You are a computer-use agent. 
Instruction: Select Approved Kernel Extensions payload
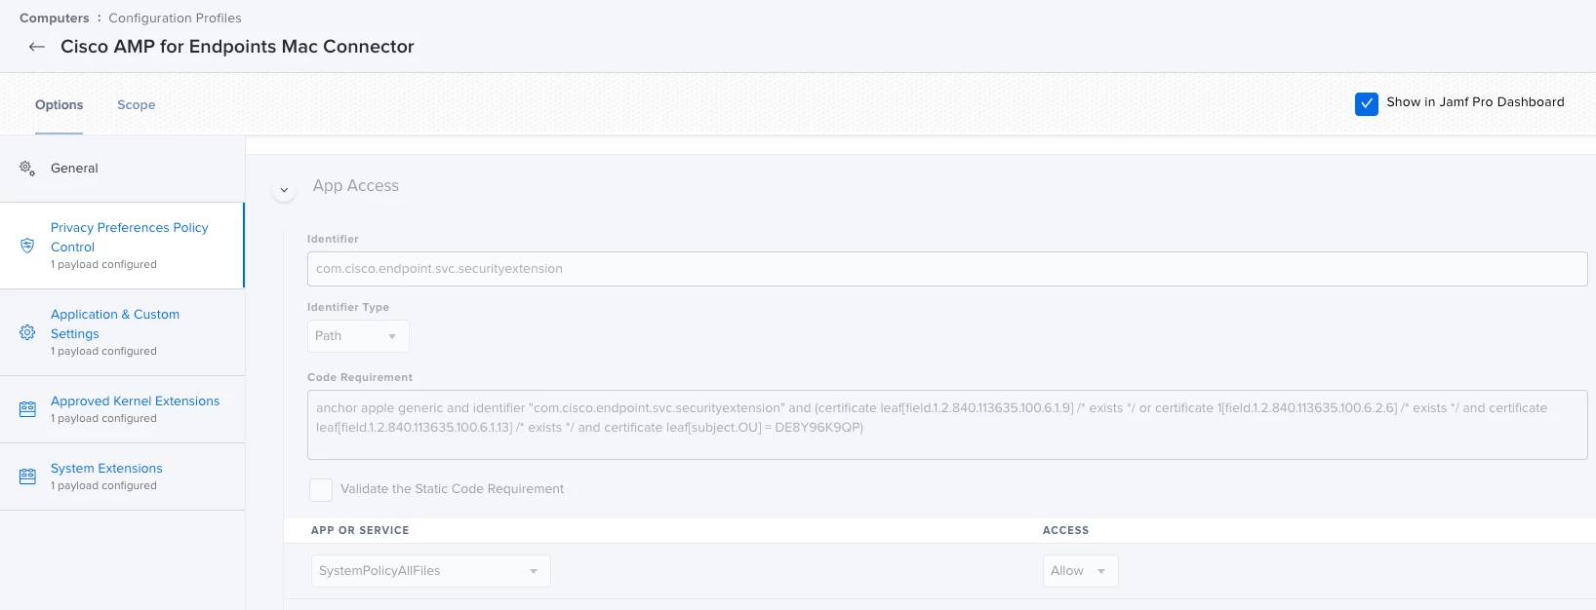tap(122, 409)
